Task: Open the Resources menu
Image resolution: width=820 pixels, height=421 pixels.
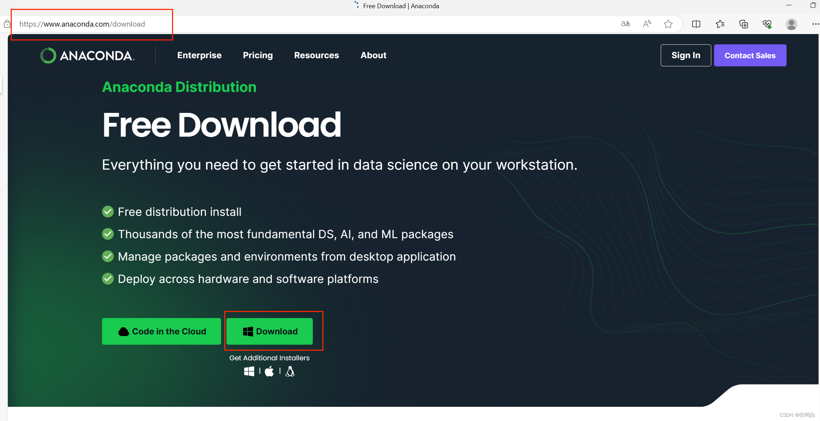Action: pyautogui.click(x=317, y=55)
